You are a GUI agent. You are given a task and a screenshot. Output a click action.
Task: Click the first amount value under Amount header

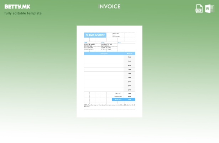coord(130,57)
